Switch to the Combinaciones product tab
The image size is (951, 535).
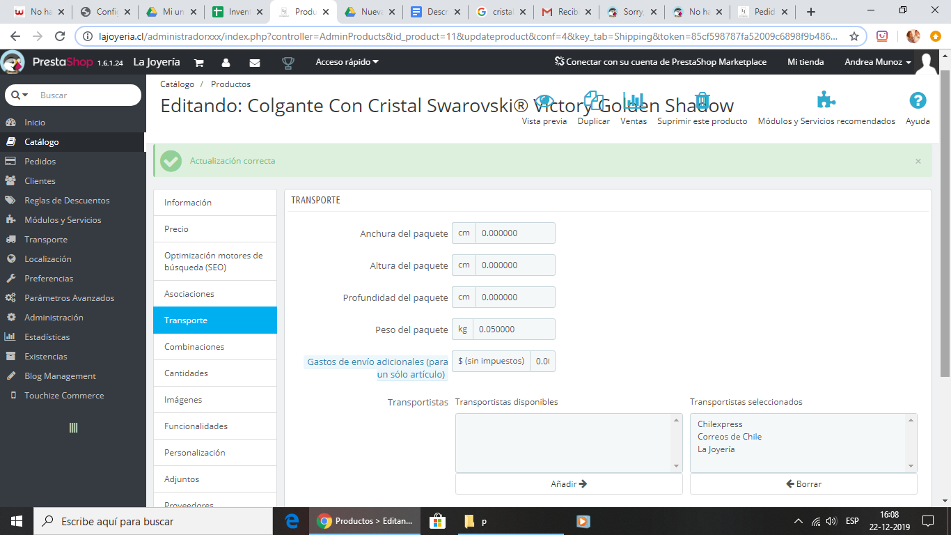[215, 347]
